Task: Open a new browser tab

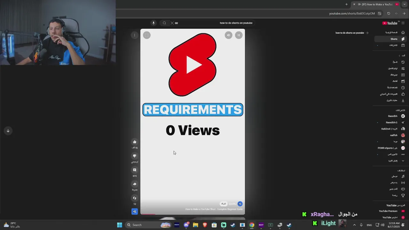Action: click(x=346, y=4)
